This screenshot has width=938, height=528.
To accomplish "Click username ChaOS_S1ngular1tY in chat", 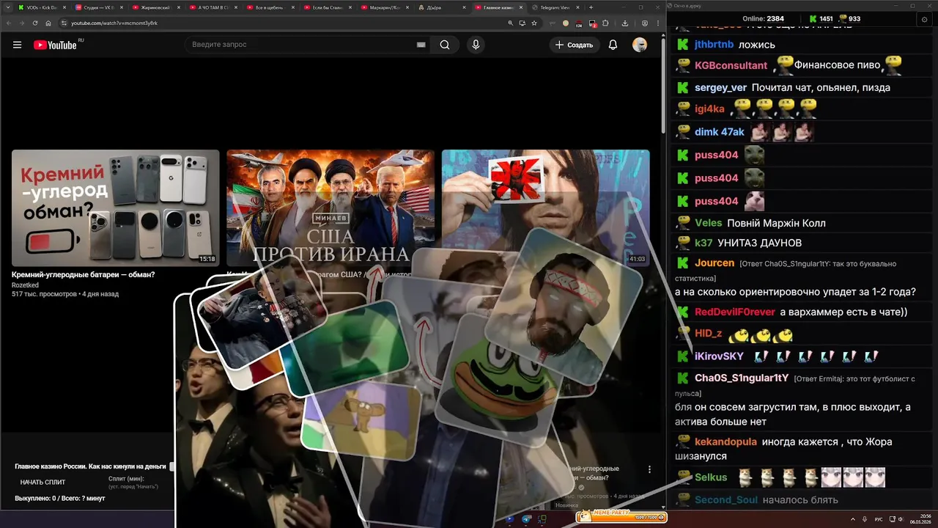I will (742, 378).
